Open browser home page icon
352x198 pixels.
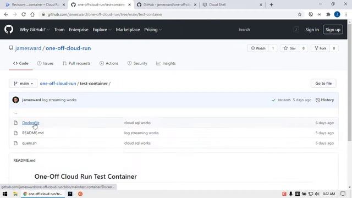32,14
